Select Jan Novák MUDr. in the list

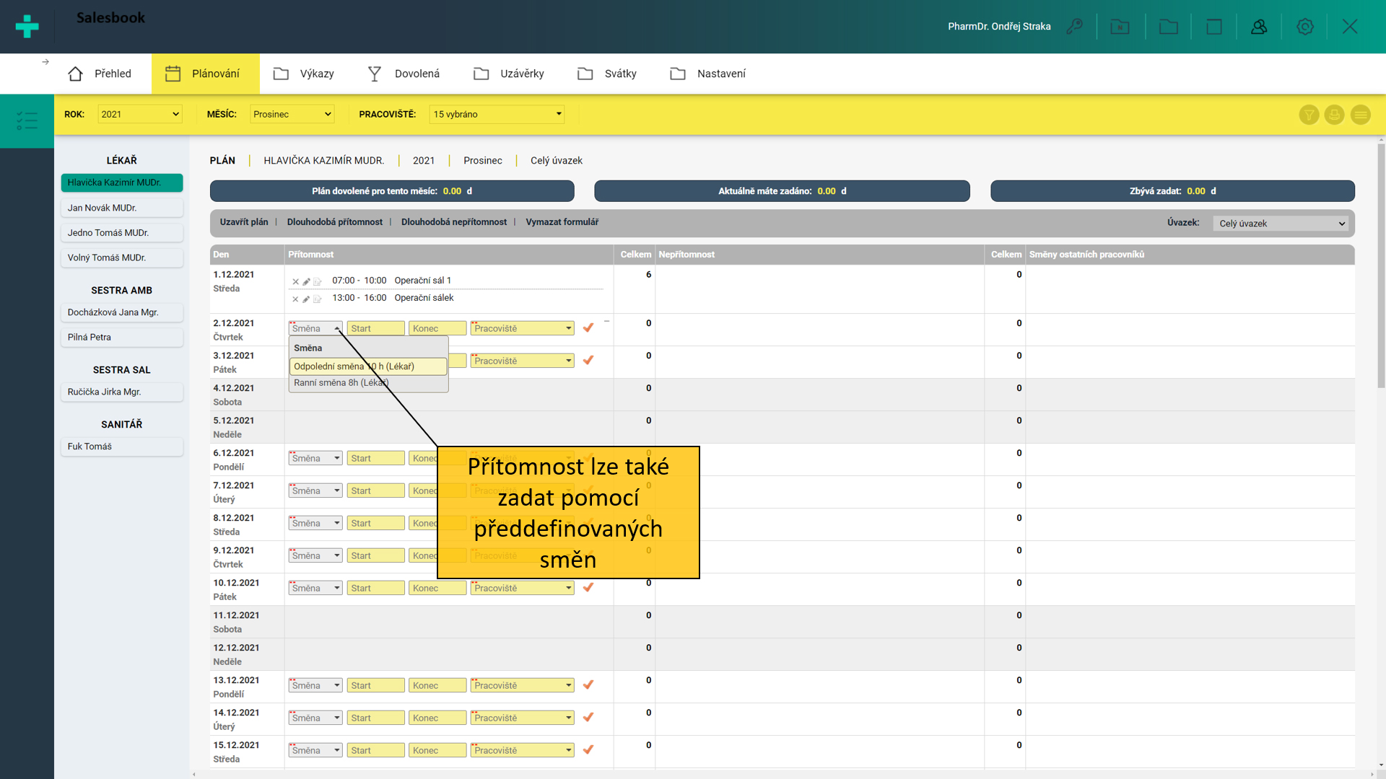point(121,208)
